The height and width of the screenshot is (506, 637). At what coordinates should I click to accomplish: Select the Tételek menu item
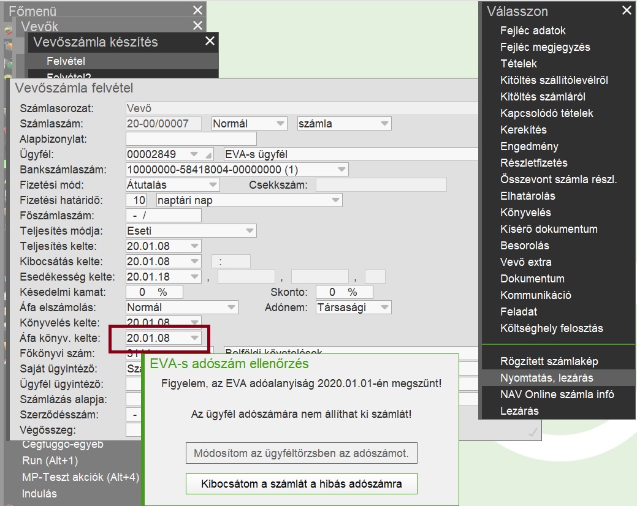(x=518, y=64)
